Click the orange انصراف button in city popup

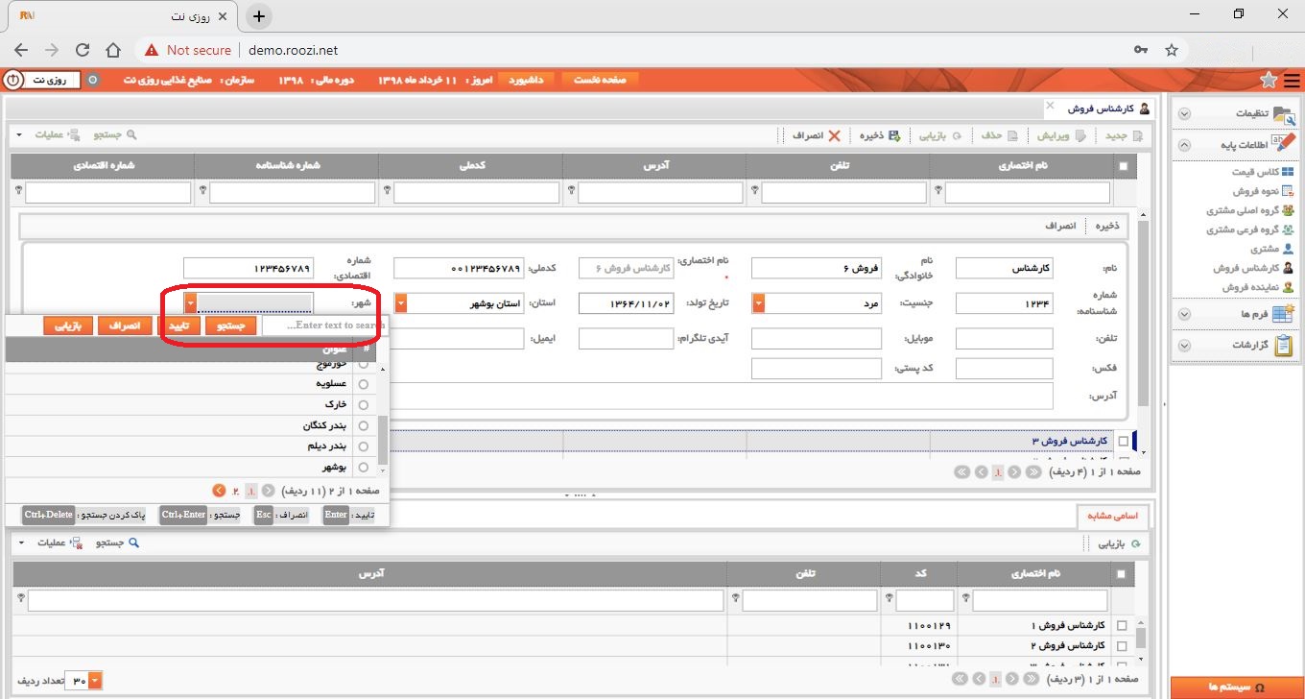pyautogui.click(x=125, y=326)
